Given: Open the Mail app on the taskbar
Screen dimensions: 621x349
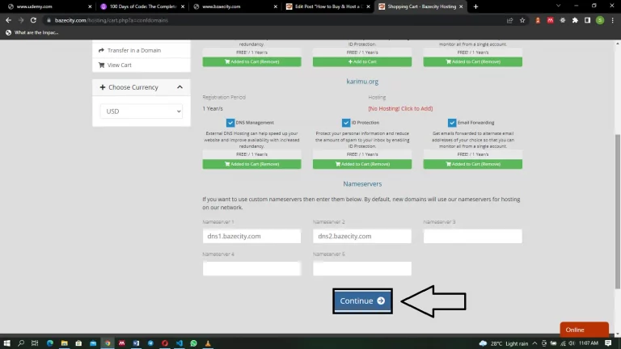Looking at the screenshot, I should pyautogui.click(x=93, y=343).
